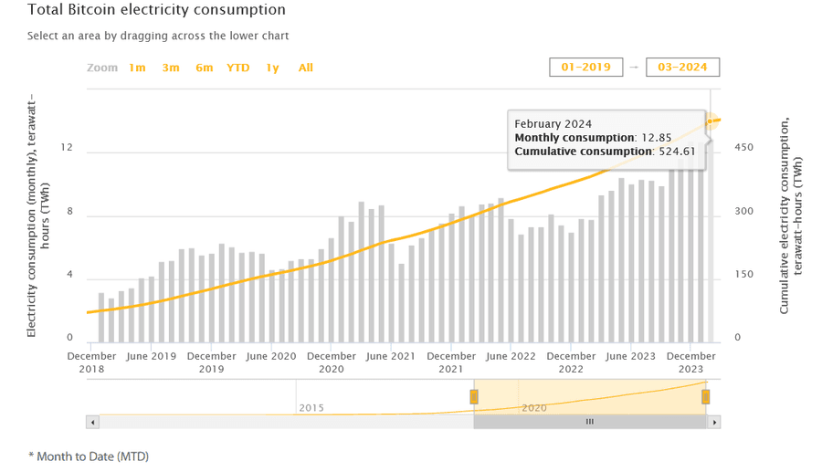
Task: Click the end date field 03-2024
Action: 682,67
